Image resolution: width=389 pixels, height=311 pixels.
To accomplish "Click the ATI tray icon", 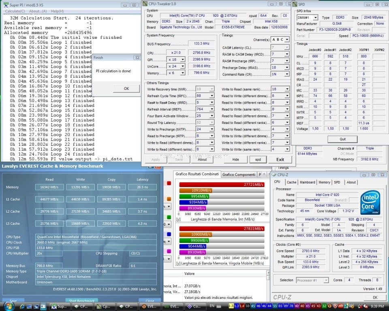I will click(x=340, y=306).
